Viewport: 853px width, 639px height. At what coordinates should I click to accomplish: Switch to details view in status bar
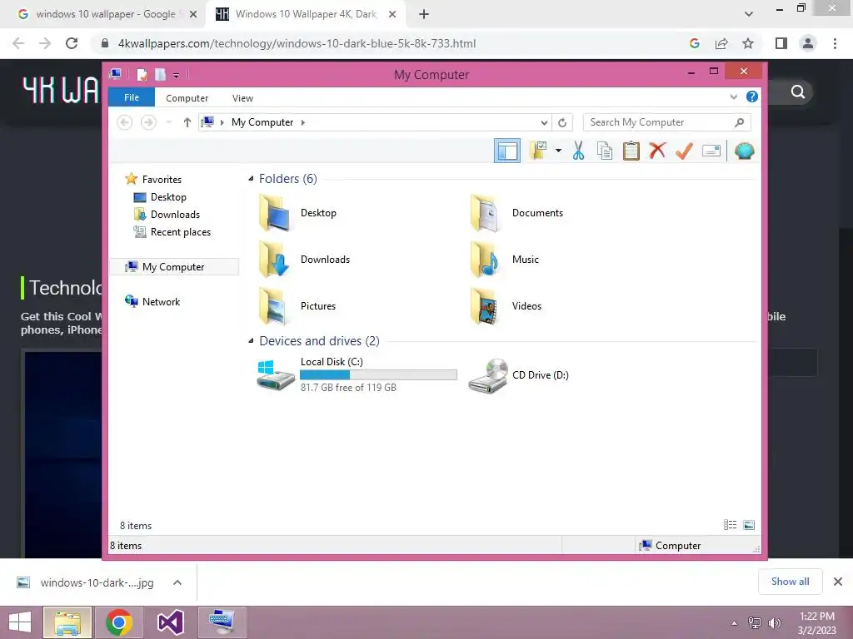pos(730,525)
